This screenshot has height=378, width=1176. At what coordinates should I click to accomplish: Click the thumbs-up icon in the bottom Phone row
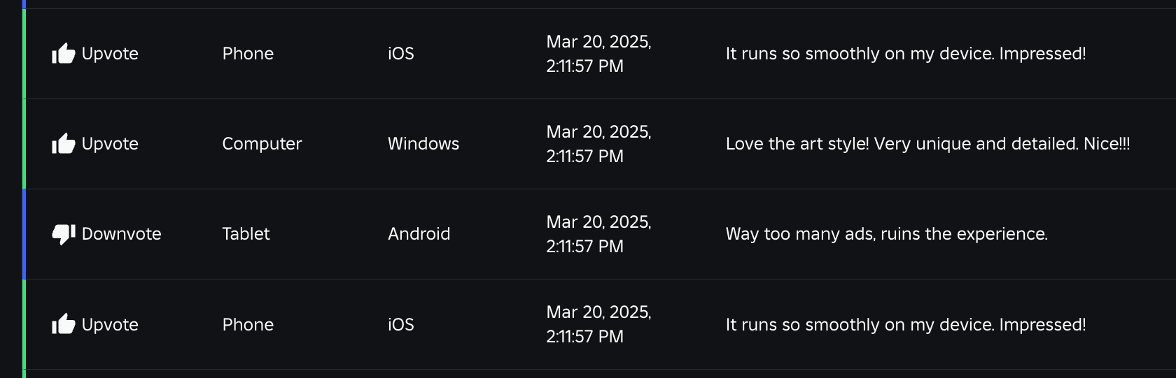pyautogui.click(x=64, y=324)
